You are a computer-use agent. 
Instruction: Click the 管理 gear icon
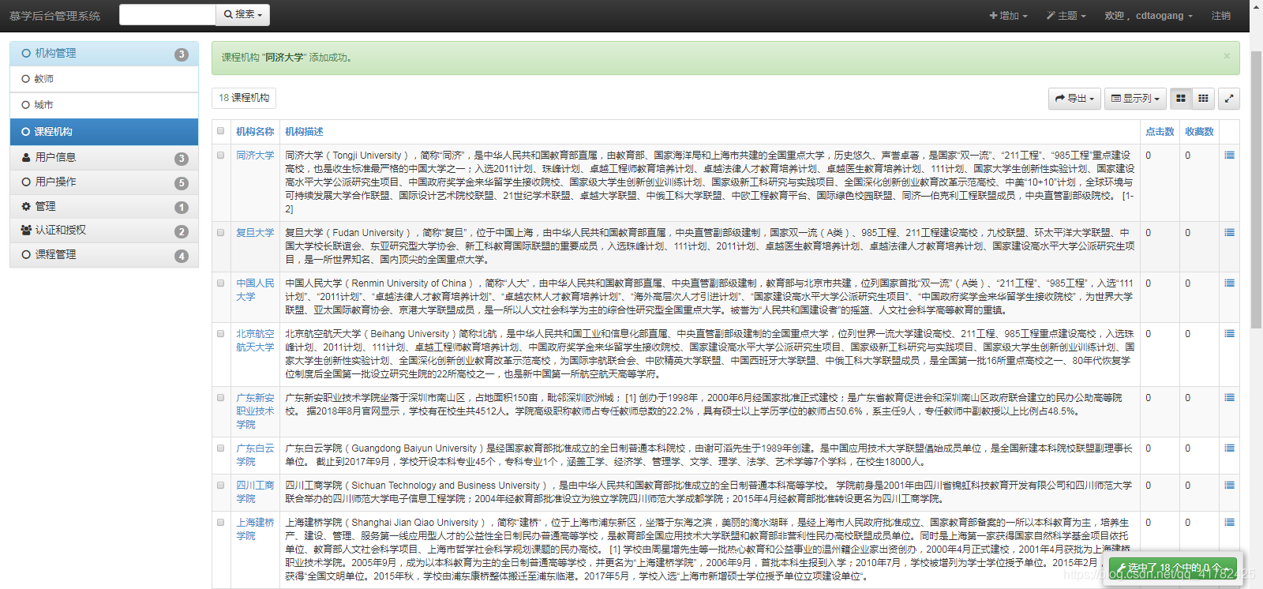point(26,206)
